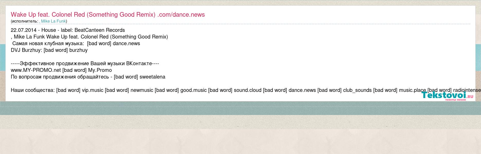The width and height of the screenshot is (481, 154).
Task: Click the label '(исполнитель:' under the title
Action: pyautogui.click(x=24, y=21)
